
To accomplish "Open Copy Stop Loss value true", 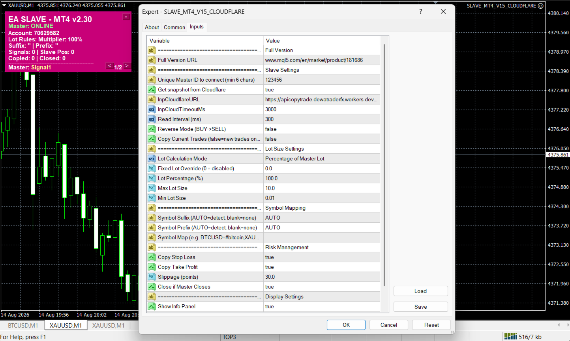I will coord(322,257).
